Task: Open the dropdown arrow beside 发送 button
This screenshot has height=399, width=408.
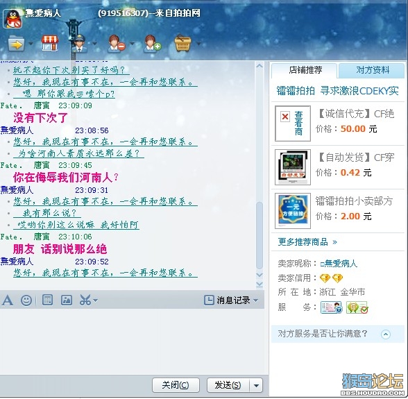Action: [x=256, y=385]
